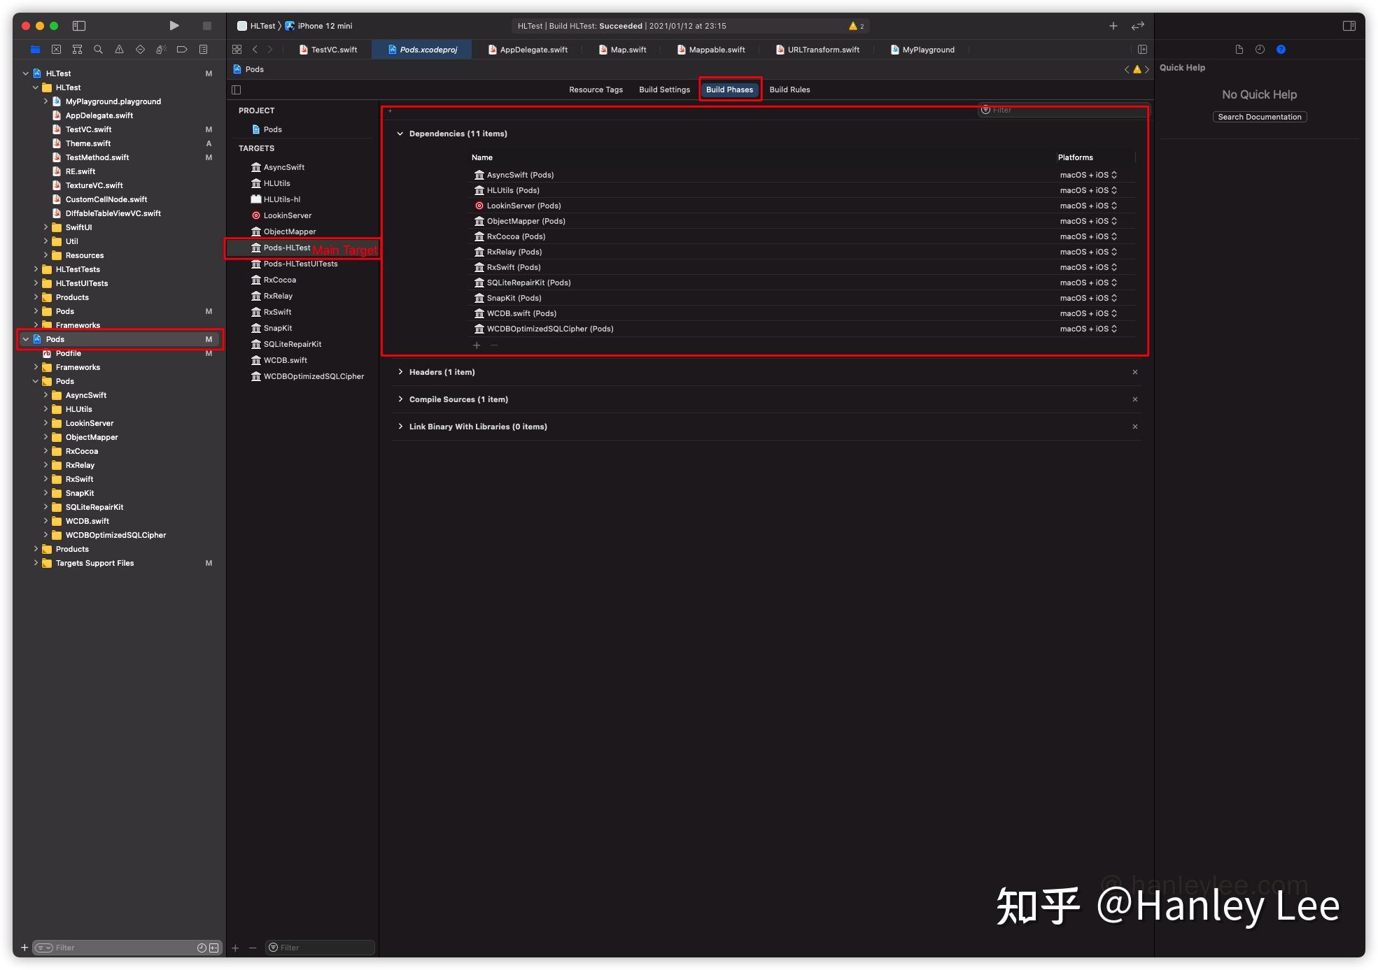The height and width of the screenshot is (970, 1378).
Task: Click the add dependency plus button
Action: [x=477, y=345]
